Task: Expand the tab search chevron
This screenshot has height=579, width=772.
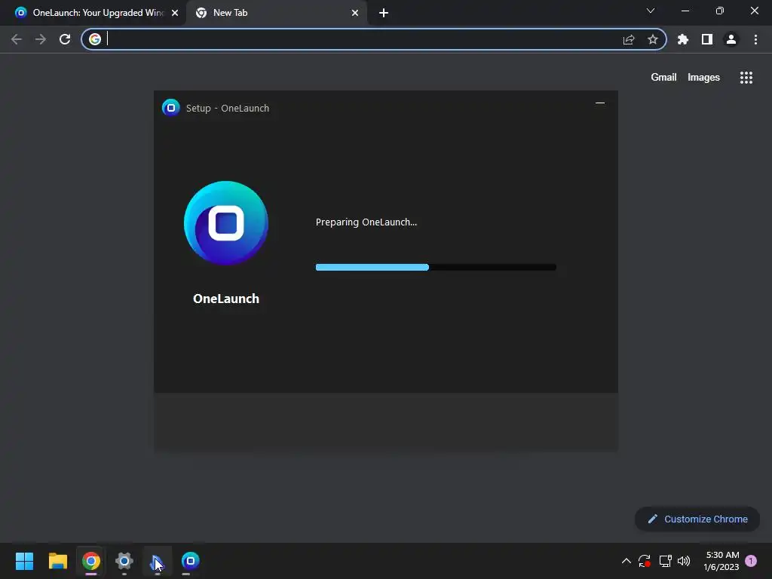Action: pyautogui.click(x=651, y=11)
